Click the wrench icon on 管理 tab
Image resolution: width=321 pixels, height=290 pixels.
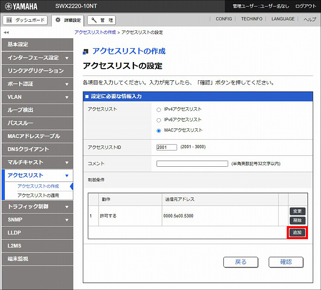point(94,20)
